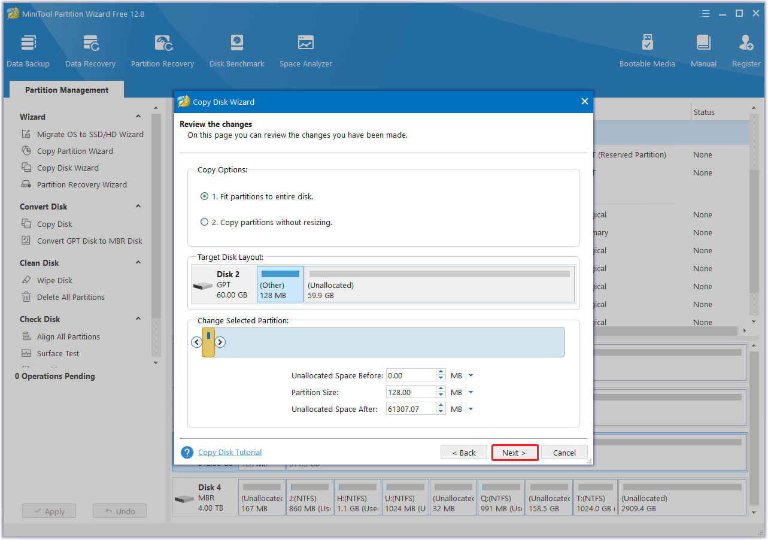Decrease Partition Size value

441,395
